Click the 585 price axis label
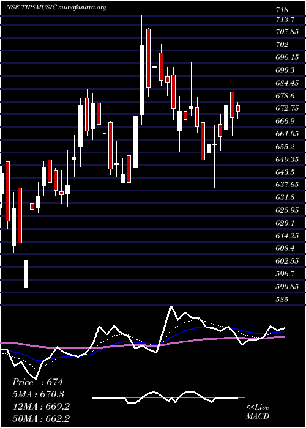Screen dimensions: 306x428 (x=282, y=300)
